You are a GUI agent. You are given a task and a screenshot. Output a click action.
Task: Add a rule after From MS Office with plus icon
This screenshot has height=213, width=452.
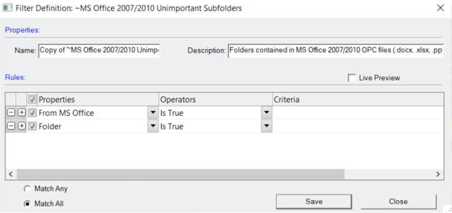point(21,113)
